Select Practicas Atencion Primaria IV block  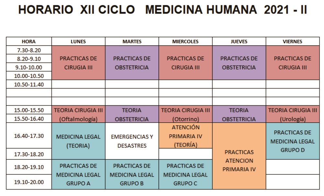click(239, 156)
